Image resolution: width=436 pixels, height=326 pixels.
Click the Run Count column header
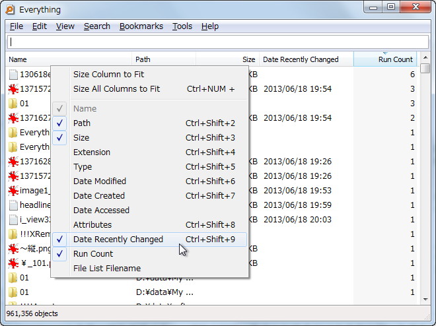click(x=385, y=59)
